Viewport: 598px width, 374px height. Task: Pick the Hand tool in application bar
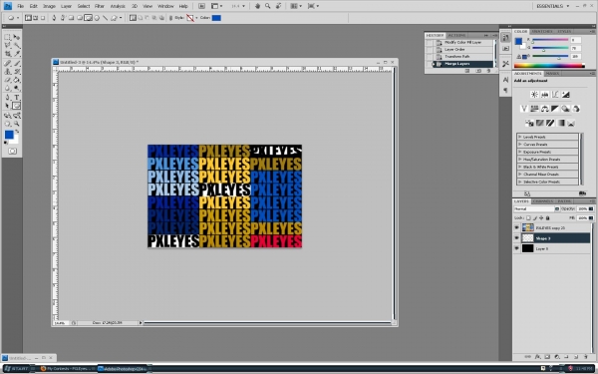(x=257, y=6)
